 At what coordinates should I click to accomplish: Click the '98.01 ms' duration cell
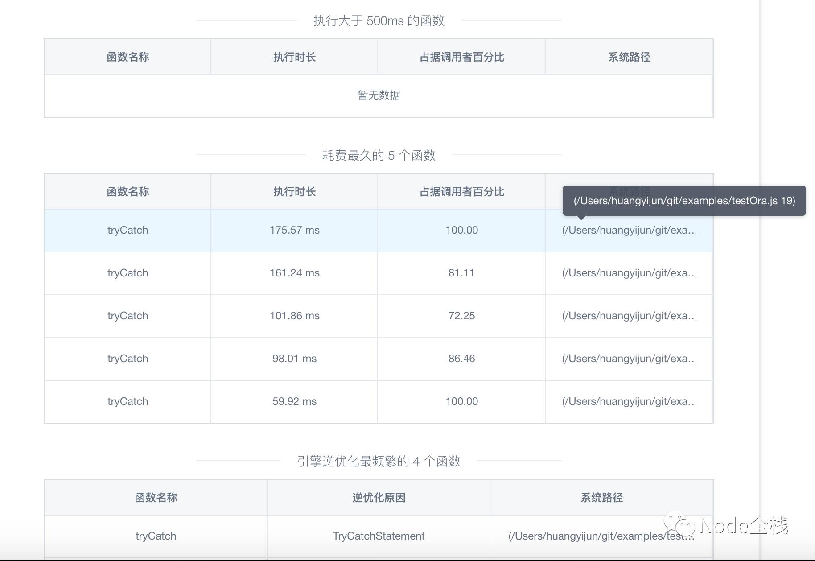pos(295,359)
